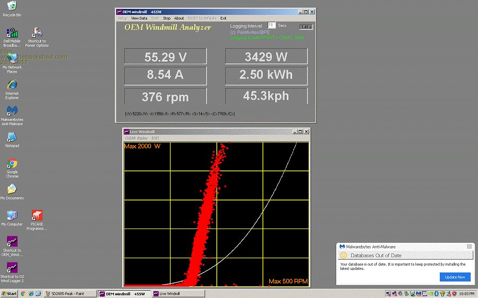The height and width of the screenshot is (298, 478).
Task: Launch Google Chrome from the desktop
Action: (x=12, y=164)
